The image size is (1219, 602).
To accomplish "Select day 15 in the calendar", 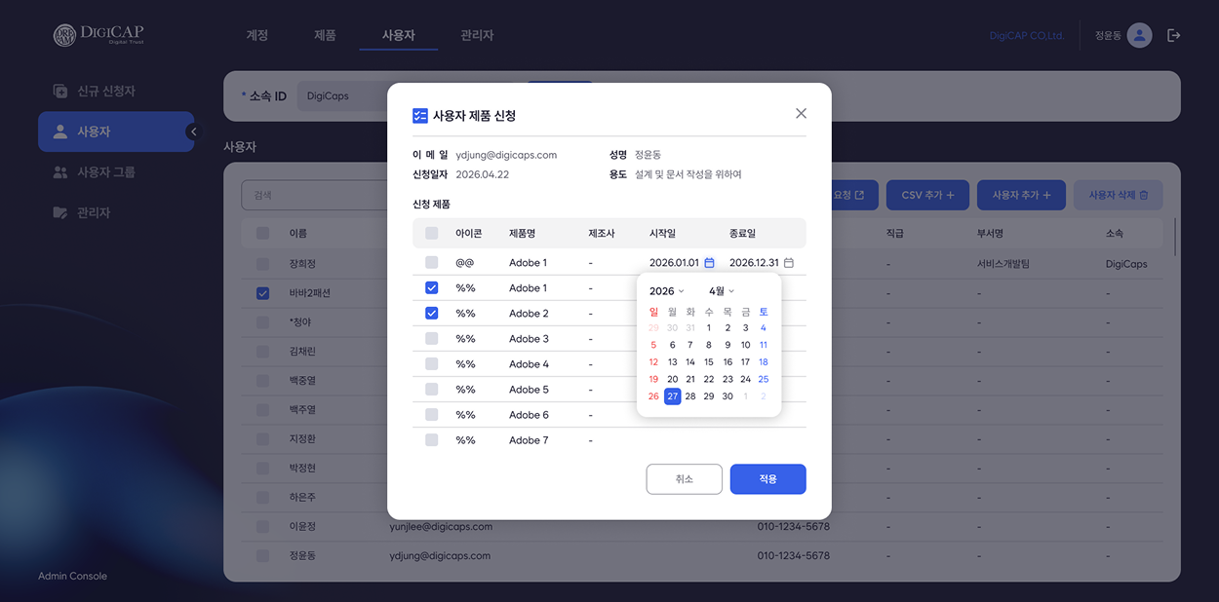I will coord(709,362).
